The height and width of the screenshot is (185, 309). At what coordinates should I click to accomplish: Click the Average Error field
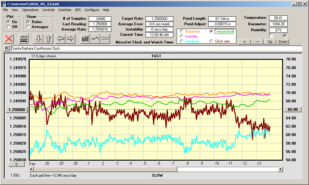click(159, 24)
